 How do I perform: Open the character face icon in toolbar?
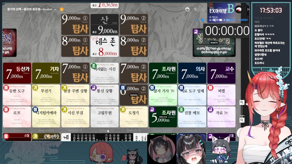point(187,10)
